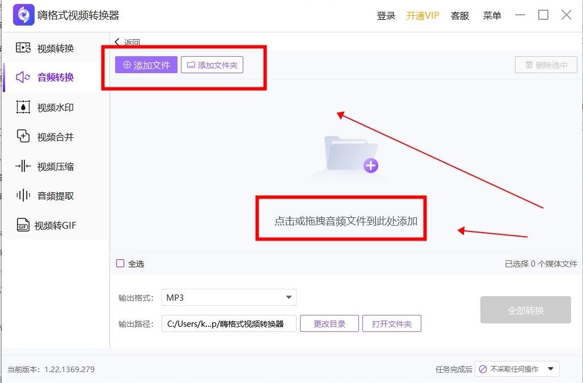Viewport: 583px width, 383px height.
Task: Click 开通VIP in the top bar
Action: [422, 15]
